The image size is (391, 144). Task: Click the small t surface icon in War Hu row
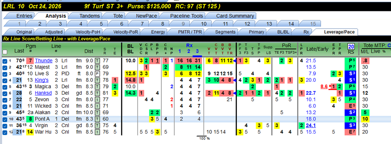[x=98, y=132]
